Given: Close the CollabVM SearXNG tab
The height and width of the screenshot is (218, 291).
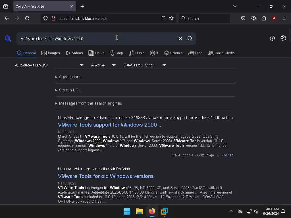Looking at the screenshot, I should click(x=72, y=7).
